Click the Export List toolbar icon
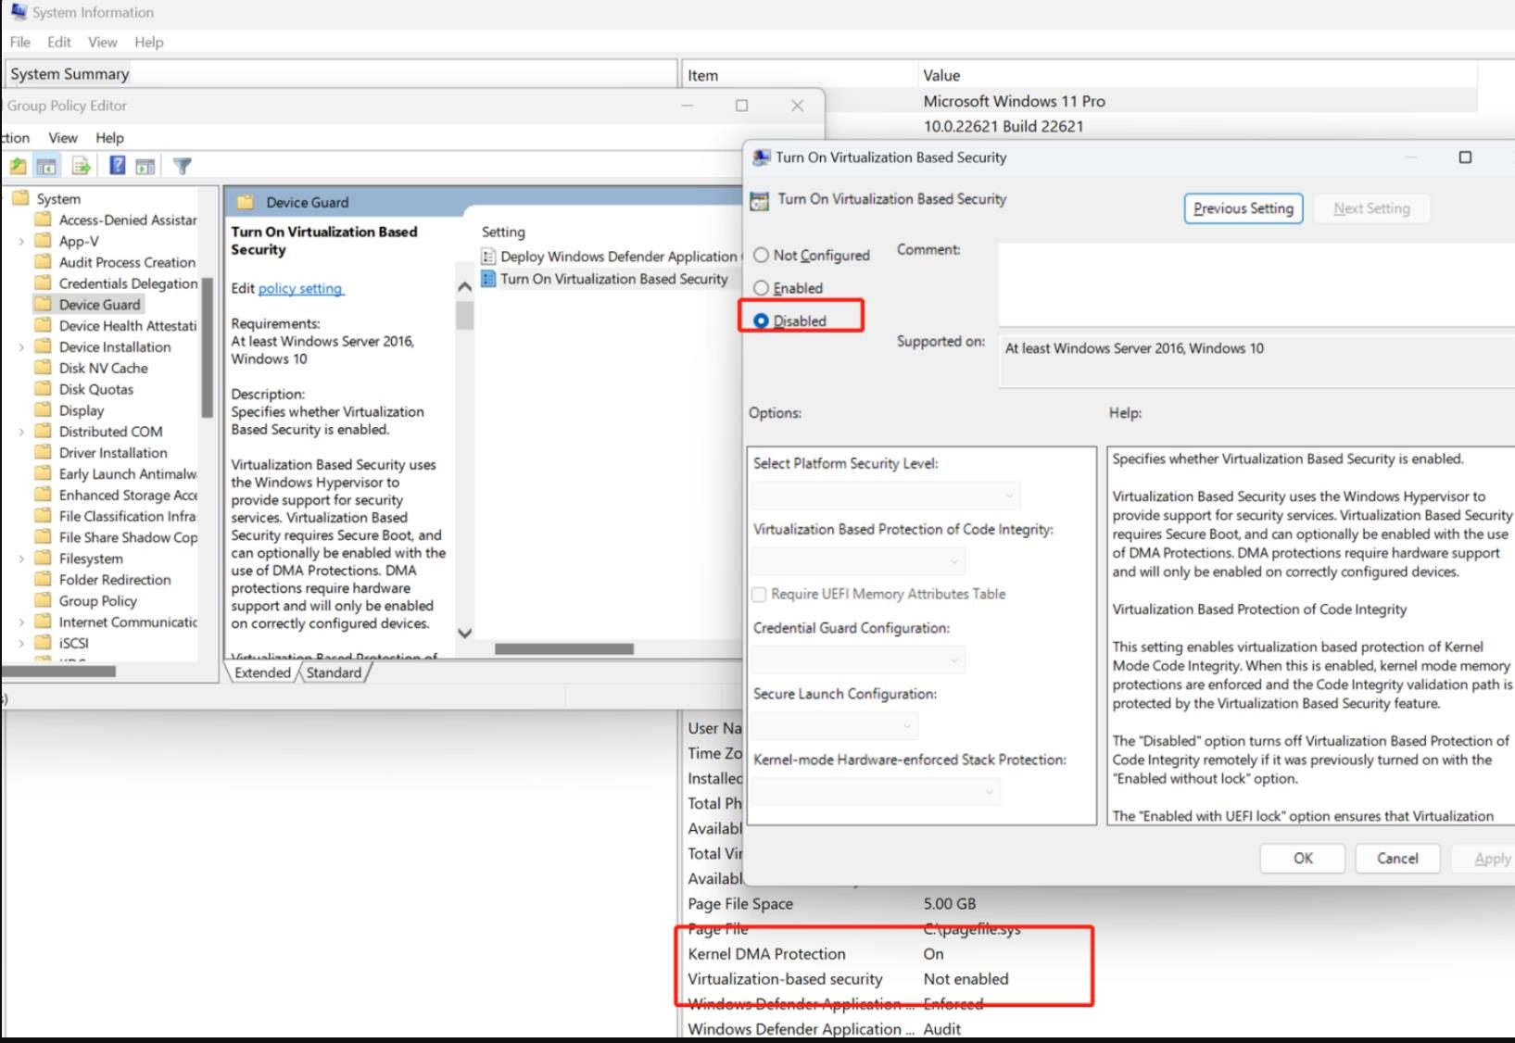The width and height of the screenshot is (1515, 1043). [82, 166]
